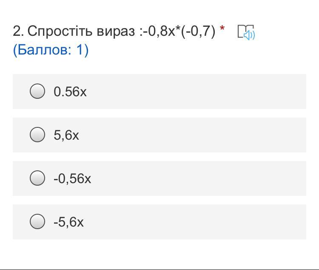Viewport: 319px width, 270px height.
Task: Click the horizontal divider line at the bottom
Action: coord(159,269)
